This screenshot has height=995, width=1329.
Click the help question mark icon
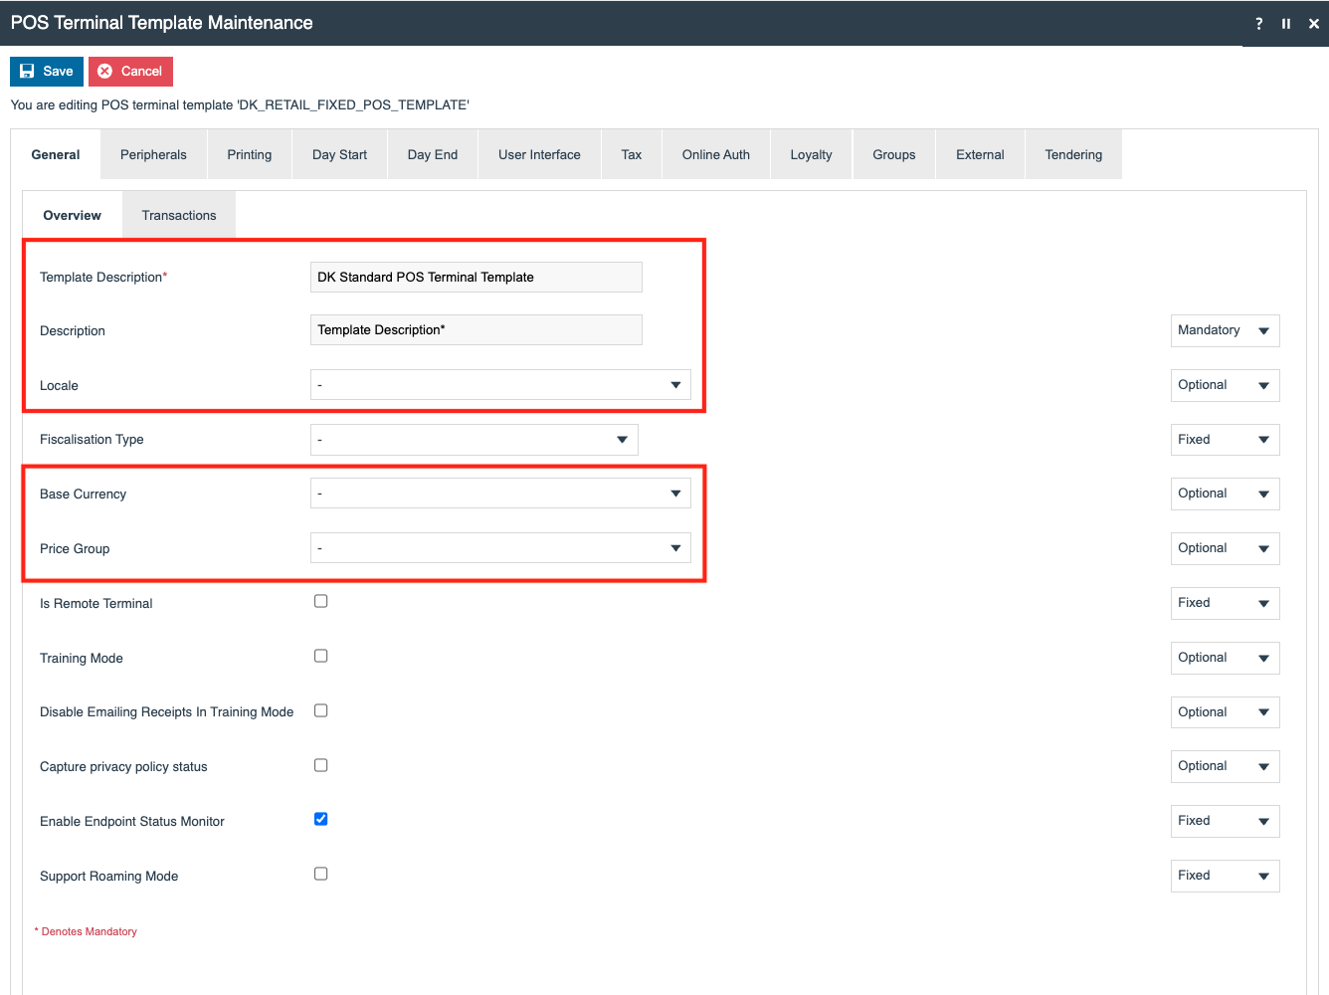point(1259,23)
